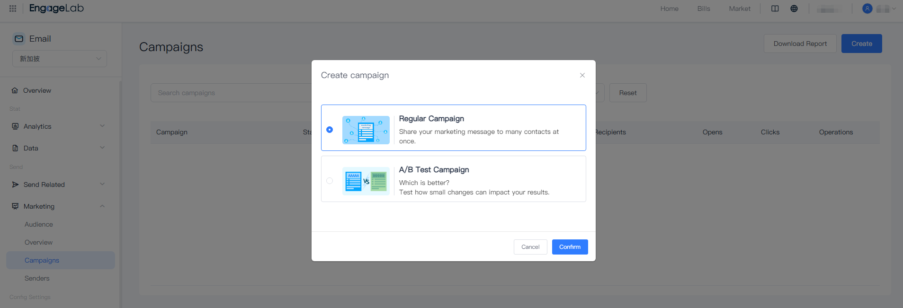903x308 pixels.
Task: Click the globe language icon
Action: click(794, 9)
